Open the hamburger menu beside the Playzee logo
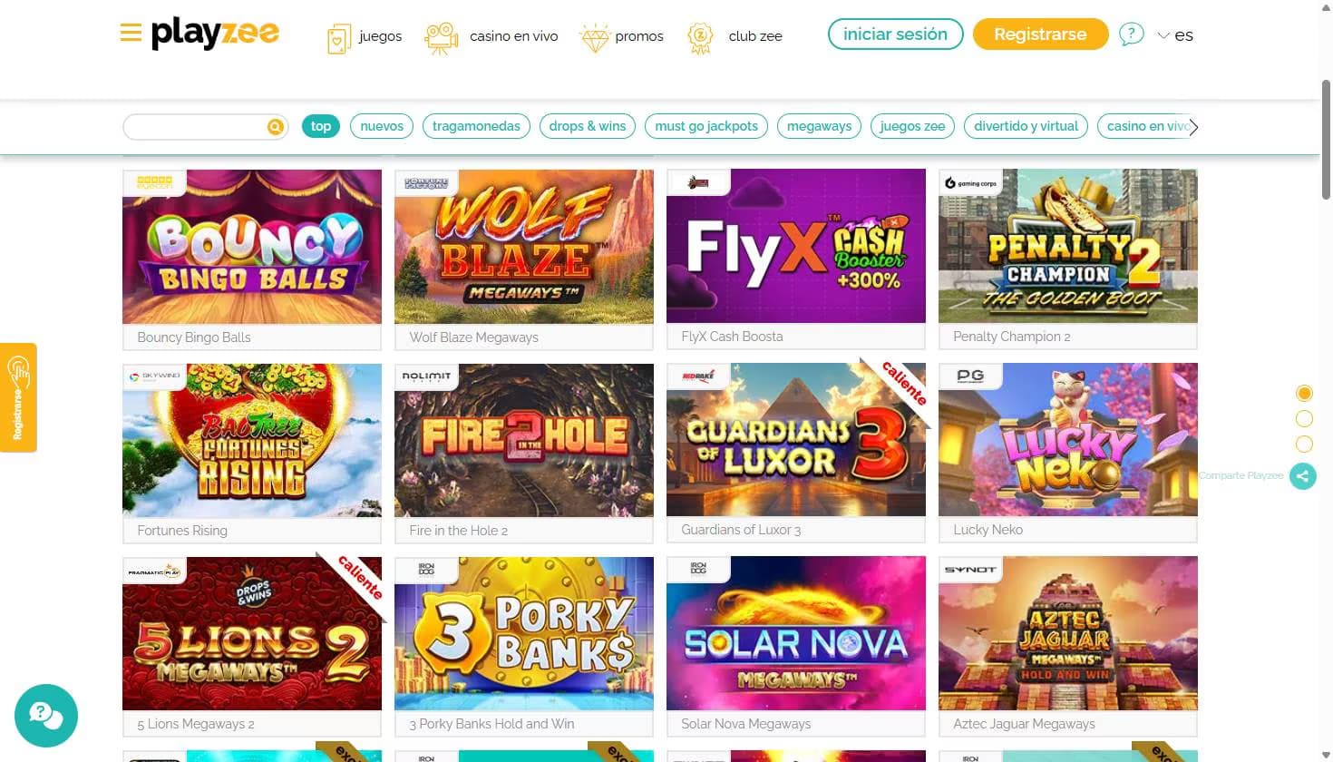This screenshot has height=762, width=1333. pyautogui.click(x=131, y=34)
